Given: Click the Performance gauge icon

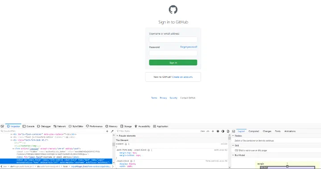Looking at the screenshot, I should [87, 126].
